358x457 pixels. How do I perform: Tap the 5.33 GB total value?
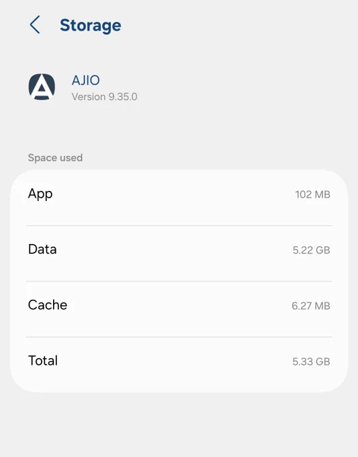tap(311, 362)
